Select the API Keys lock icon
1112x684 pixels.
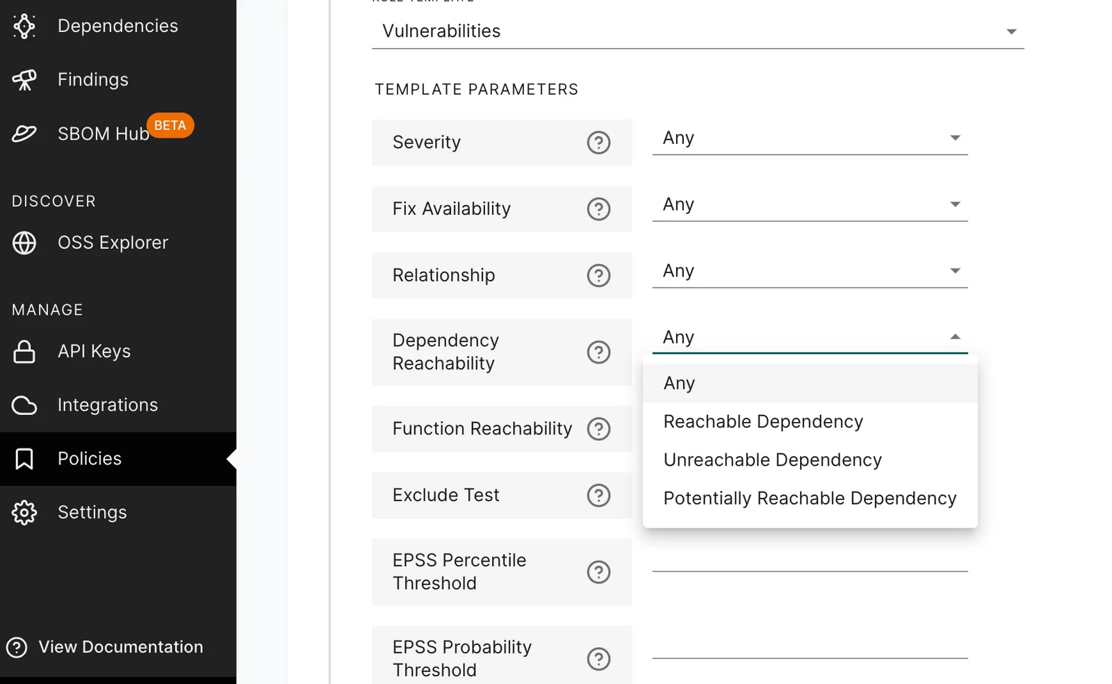coord(24,351)
